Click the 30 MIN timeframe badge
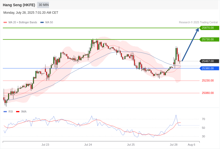This screenshot has height=149, width=220. pos(44,5)
